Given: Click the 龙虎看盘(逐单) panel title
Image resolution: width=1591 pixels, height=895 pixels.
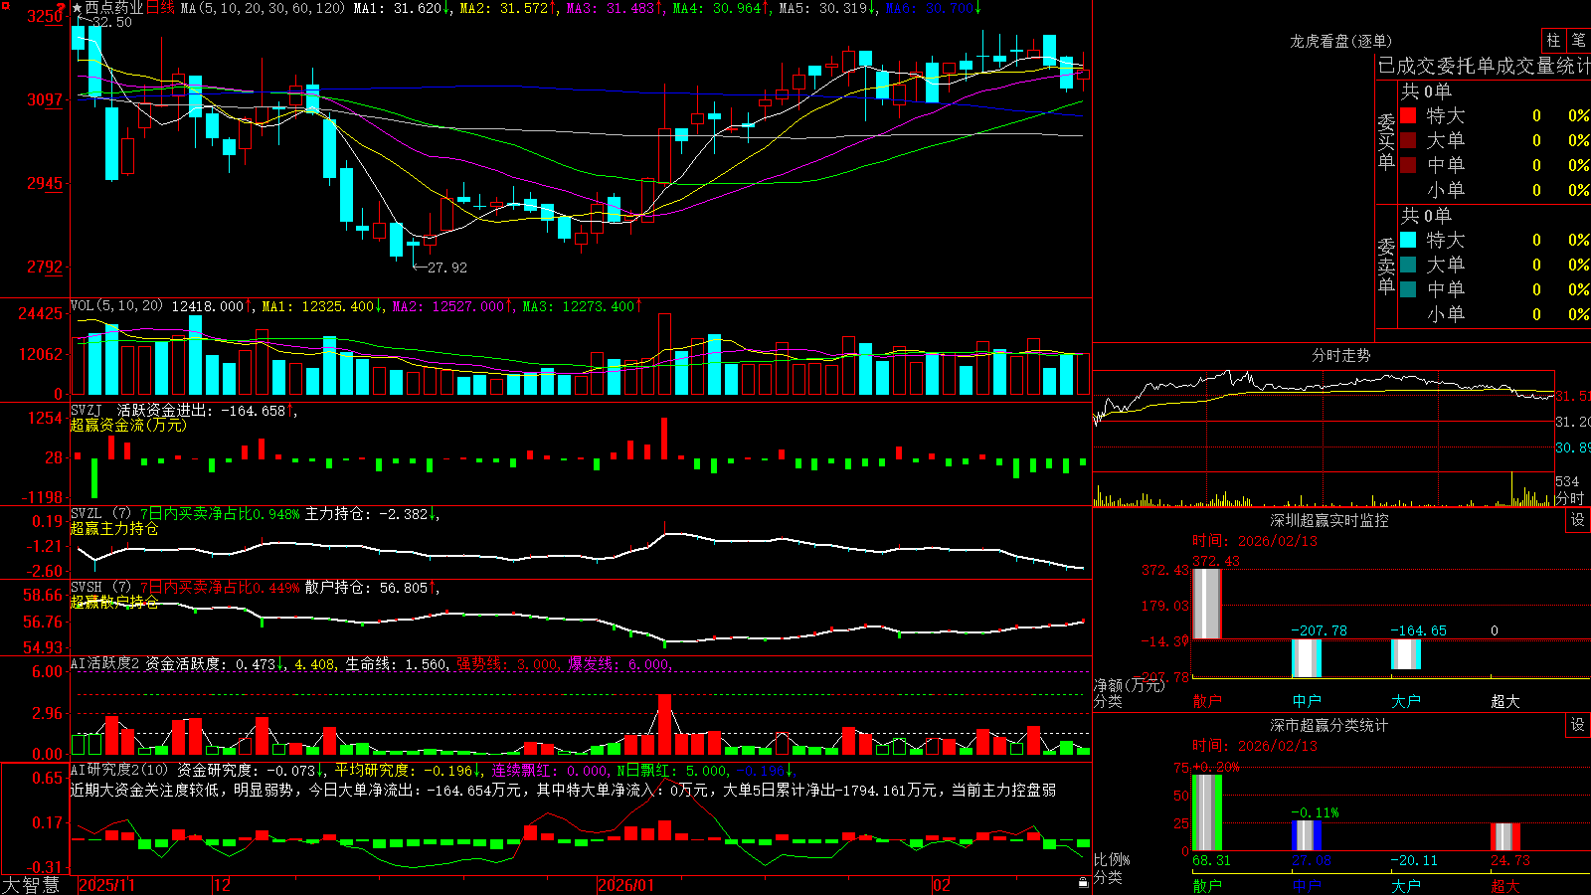Looking at the screenshot, I should [1340, 41].
